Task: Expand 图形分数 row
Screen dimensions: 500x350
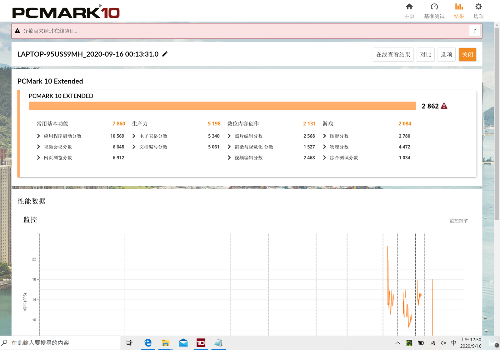Action: [324, 136]
